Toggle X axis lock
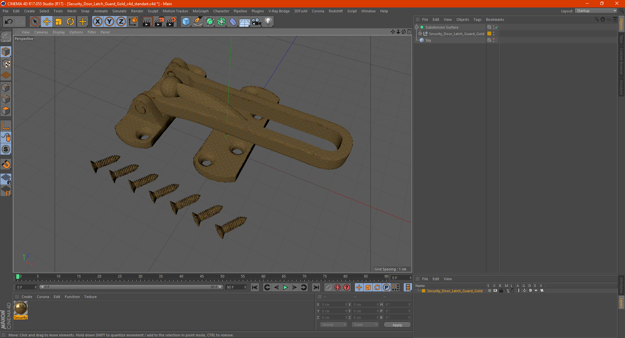The width and height of the screenshot is (625, 338). coord(97,22)
